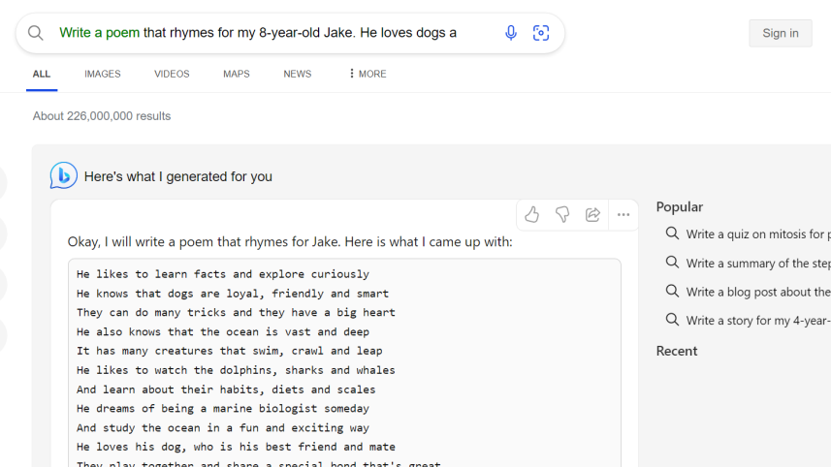Open the VIDEOS tab
The width and height of the screenshot is (831, 467).
click(172, 74)
